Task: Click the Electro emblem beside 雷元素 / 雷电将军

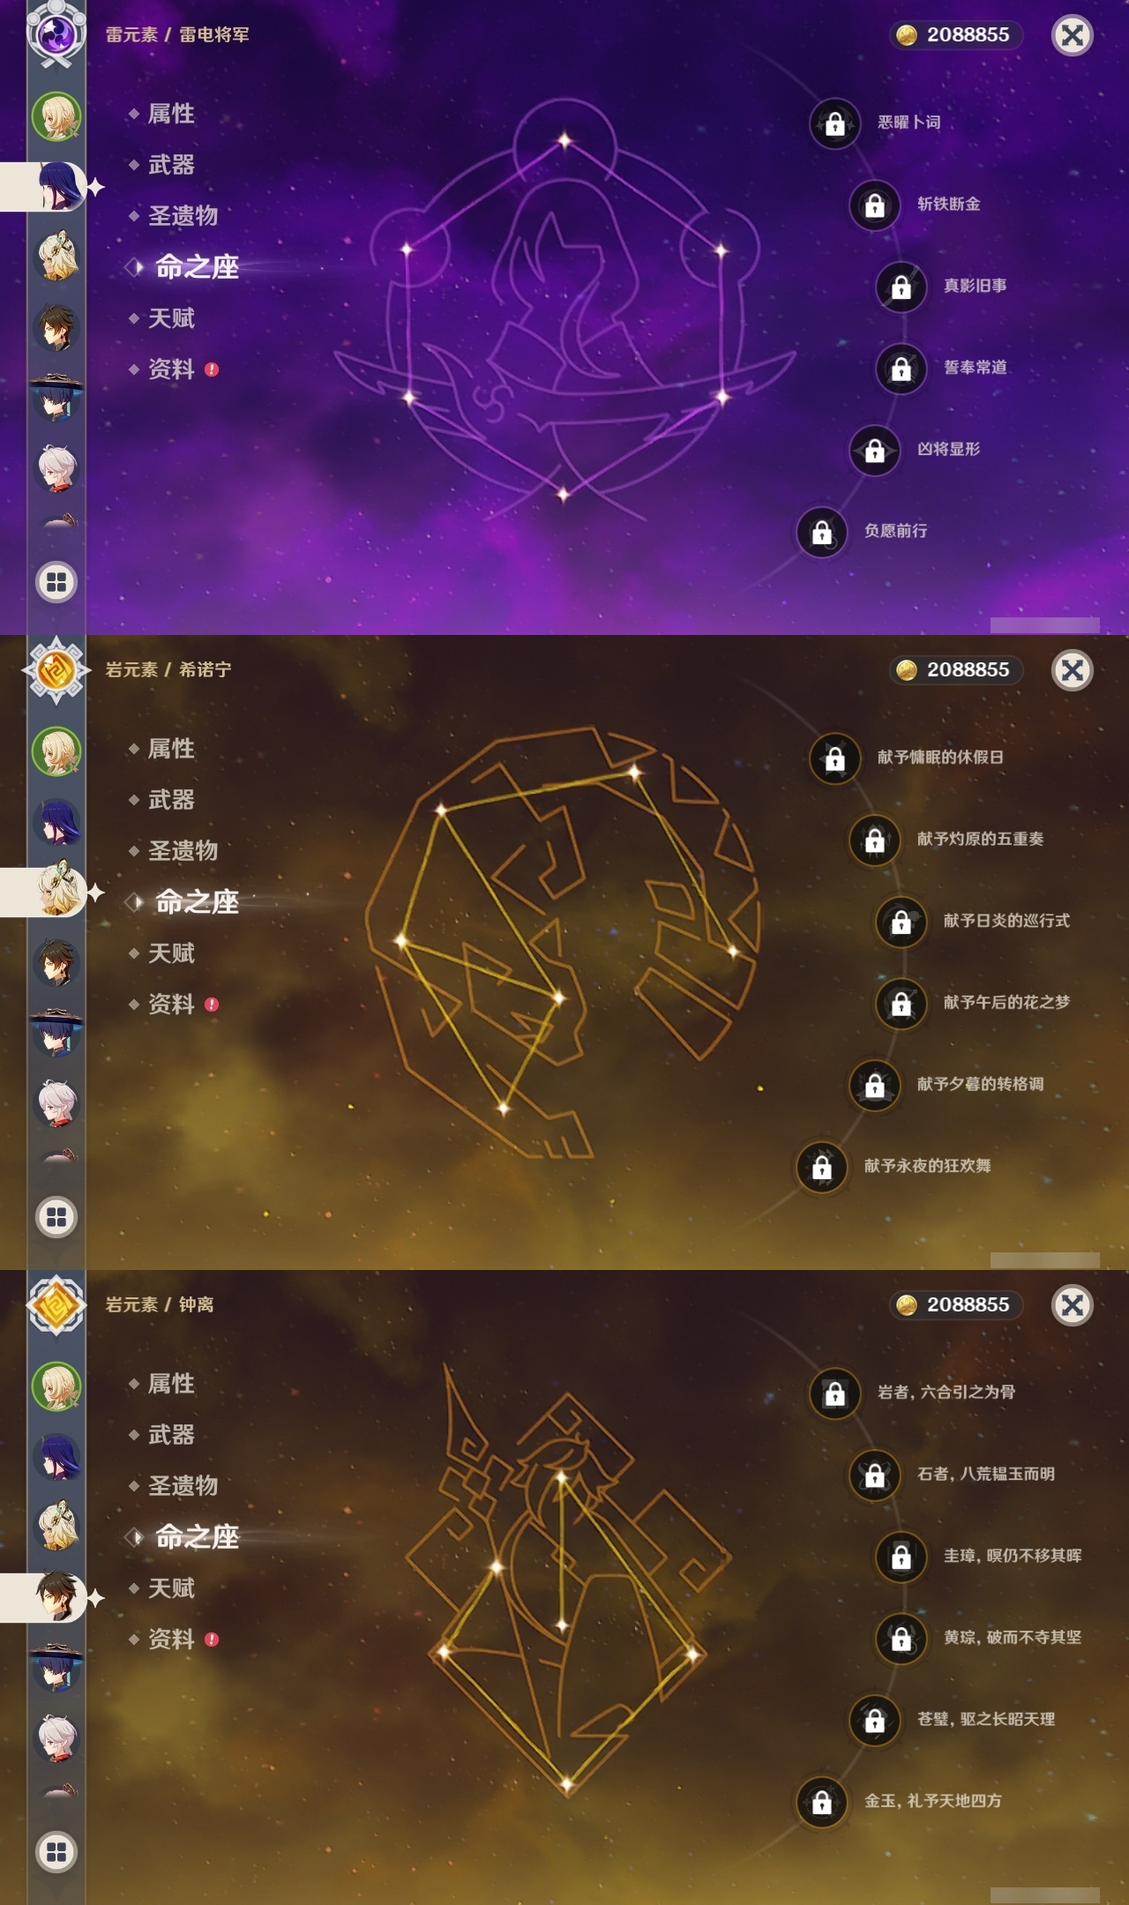Action: pyautogui.click(x=56, y=35)
